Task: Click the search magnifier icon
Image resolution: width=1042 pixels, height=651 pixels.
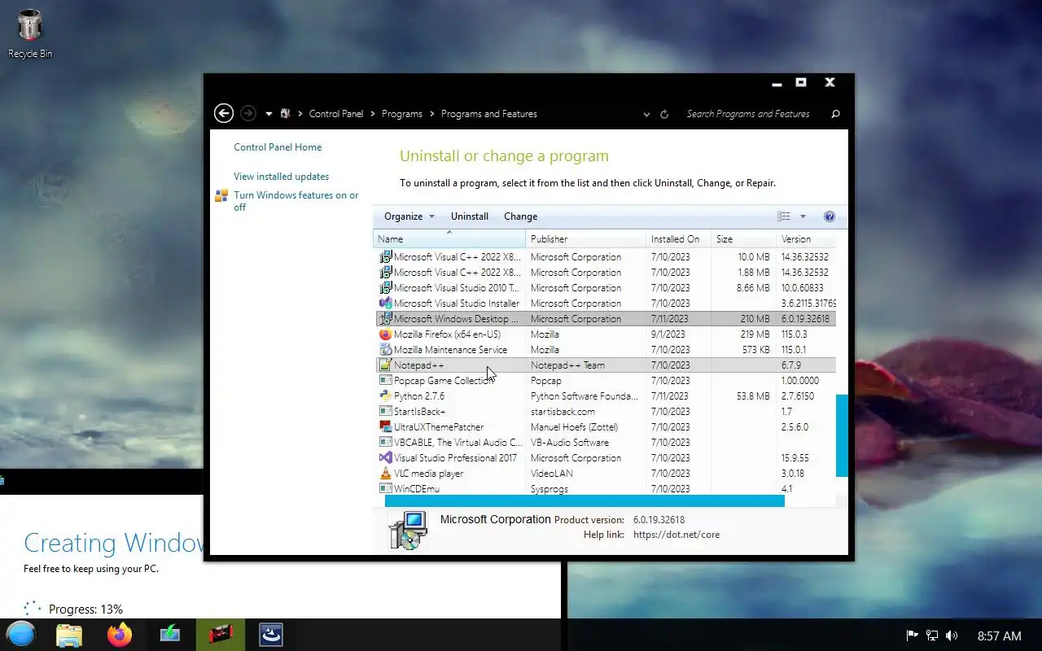Action: coord(835,114)
